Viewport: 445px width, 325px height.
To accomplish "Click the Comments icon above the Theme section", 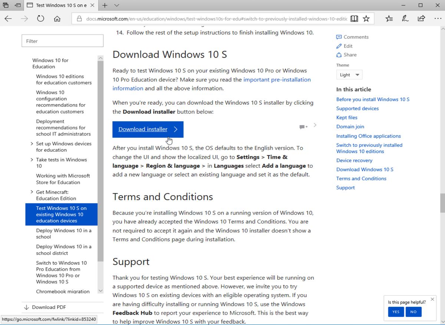I will 339,37.
